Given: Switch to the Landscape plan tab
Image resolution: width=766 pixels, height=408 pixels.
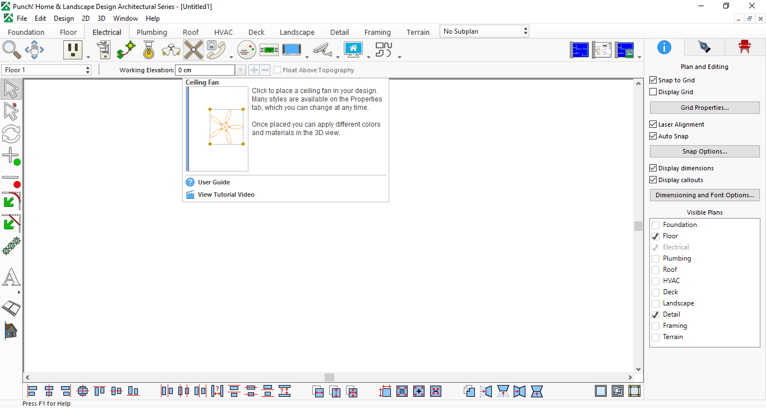Looking at the screenshot, I should [x=297, y=32].
